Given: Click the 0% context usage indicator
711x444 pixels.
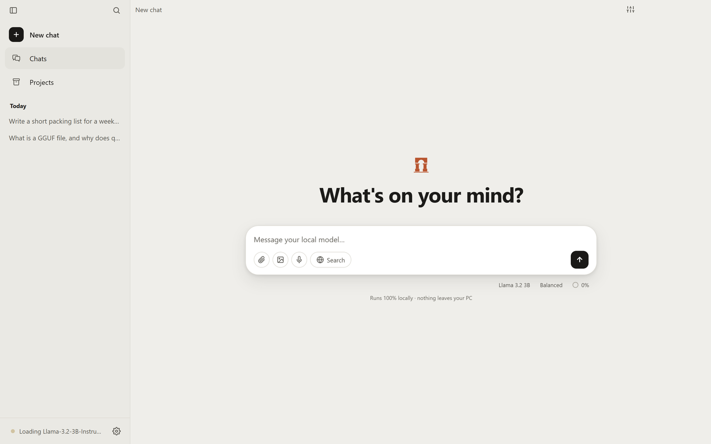Looking at the screenshot, I should pyautogui.click(x=581, y=285).
